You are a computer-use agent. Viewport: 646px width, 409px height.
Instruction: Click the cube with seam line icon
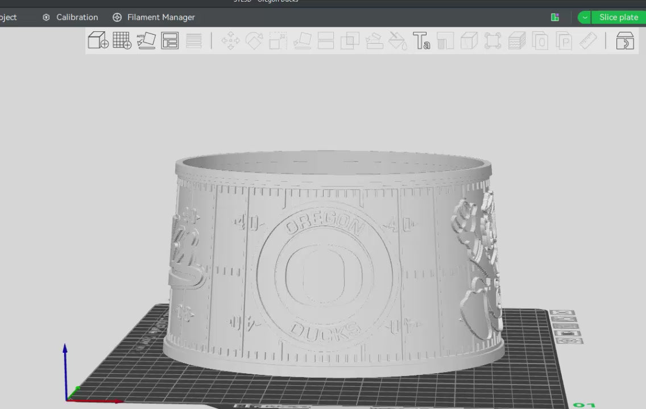click(469, 41)
